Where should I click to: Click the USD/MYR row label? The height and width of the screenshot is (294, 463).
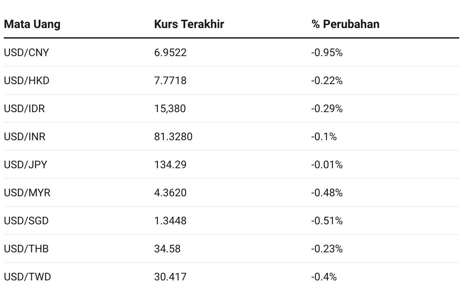(x=27, y=192)
